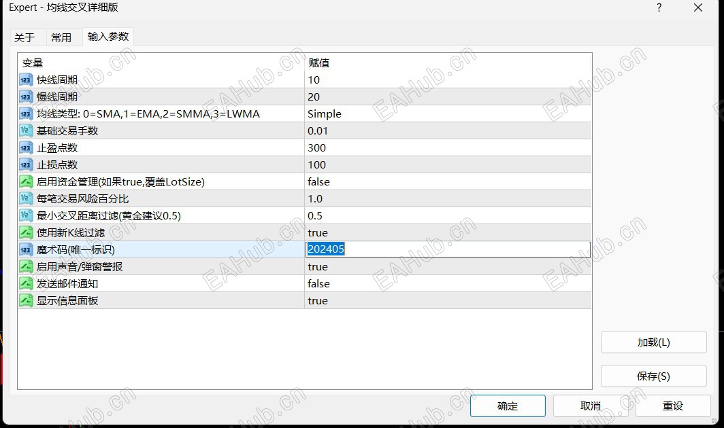
Task: Select the 魔术码(唯一标识) variable name
Action: pyautogui.click(x=76, y=249)
